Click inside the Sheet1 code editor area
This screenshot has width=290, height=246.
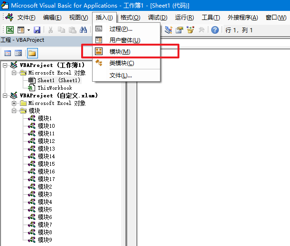click(214, 148)
